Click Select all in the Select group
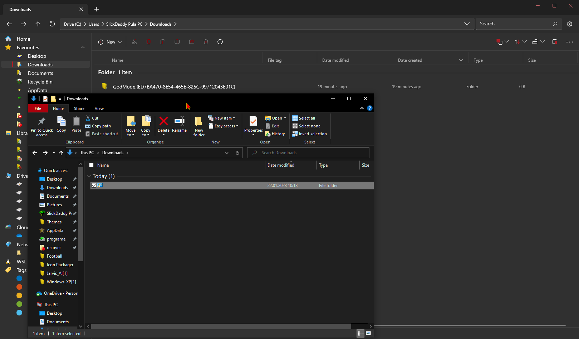 click(x=304, y=118)
